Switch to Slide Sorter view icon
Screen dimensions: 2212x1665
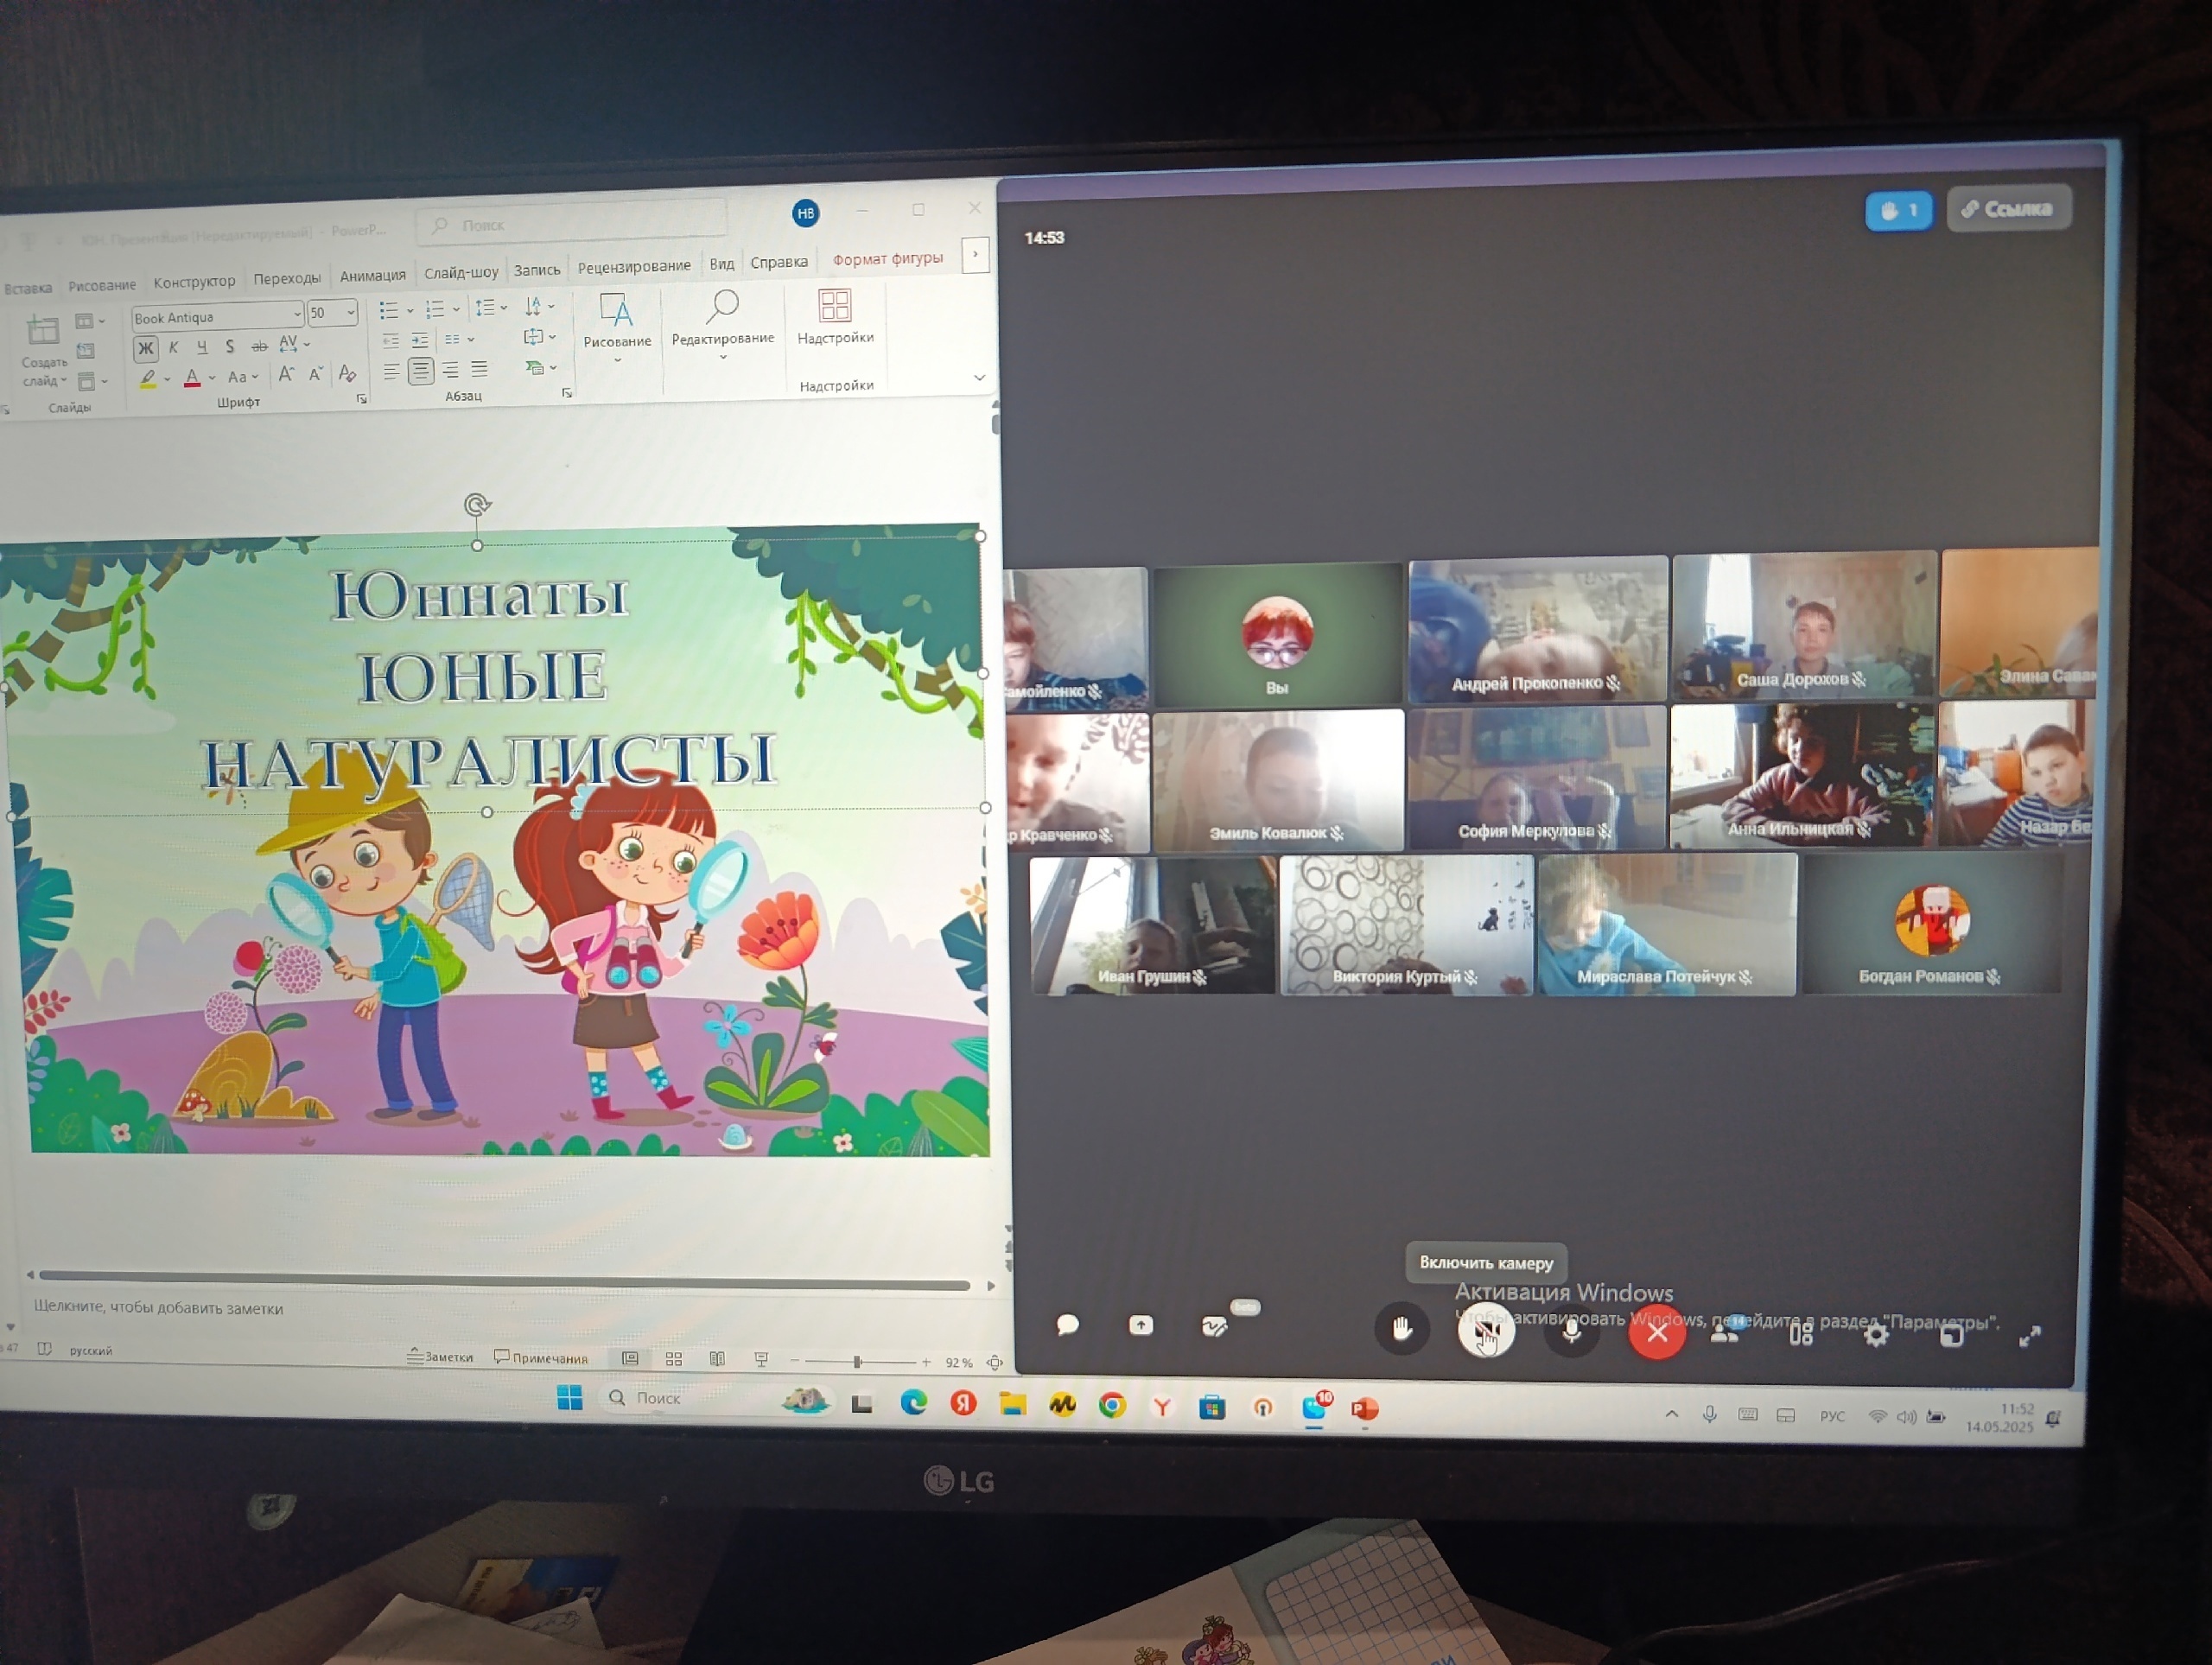(674, 1358)
